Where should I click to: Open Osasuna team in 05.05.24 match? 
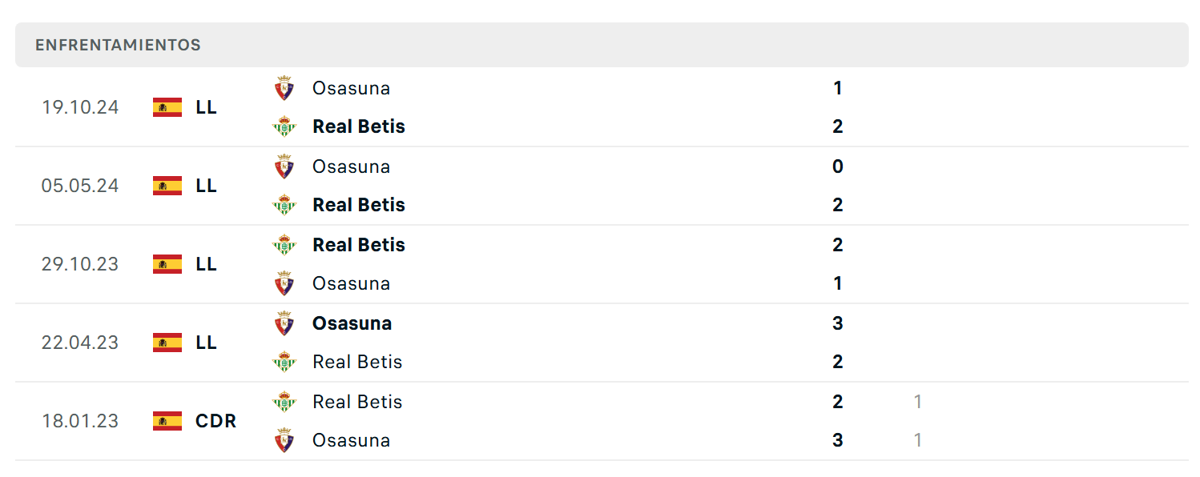click(351, 166)
